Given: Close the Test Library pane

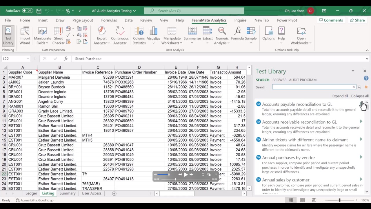Looking at the screenshot, I should (x=365, y=71).
